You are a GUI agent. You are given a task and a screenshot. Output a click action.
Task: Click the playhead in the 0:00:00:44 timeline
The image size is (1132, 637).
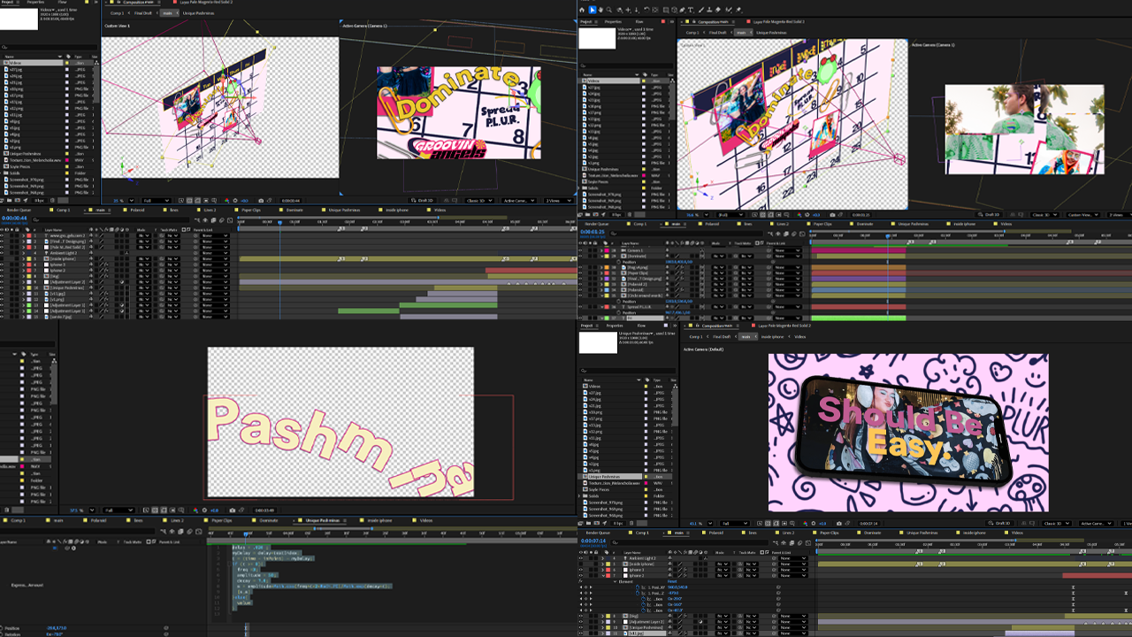coord(279,221)
